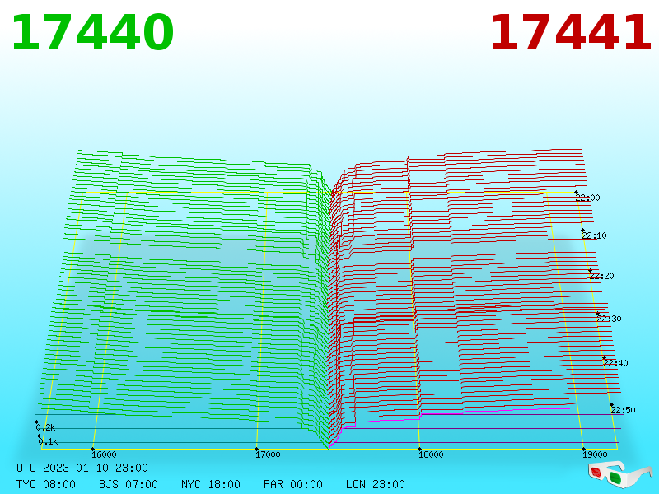Click the NYC 18:00 time label
This screenshot has width=659, height=494.
click(211, 484)
